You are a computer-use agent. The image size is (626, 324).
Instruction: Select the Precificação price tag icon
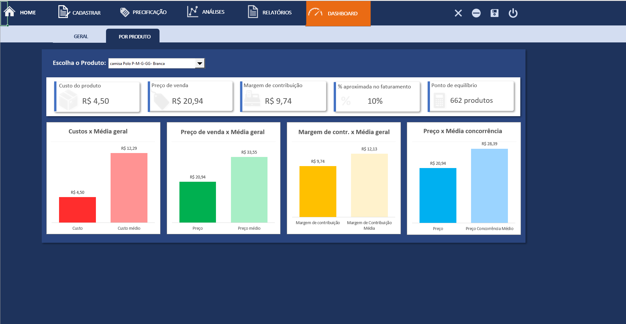pos(125,12)
